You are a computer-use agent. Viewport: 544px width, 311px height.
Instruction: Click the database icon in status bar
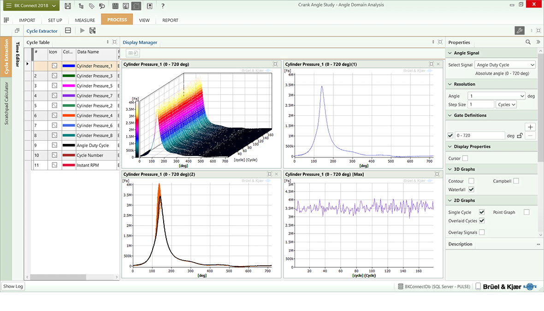pyautogui.click(x=400, y=287)
